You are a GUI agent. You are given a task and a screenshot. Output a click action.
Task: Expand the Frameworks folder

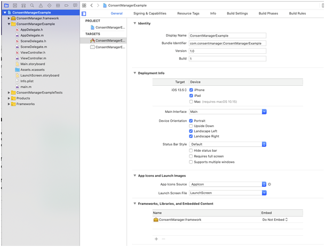(x=9, y=104)
